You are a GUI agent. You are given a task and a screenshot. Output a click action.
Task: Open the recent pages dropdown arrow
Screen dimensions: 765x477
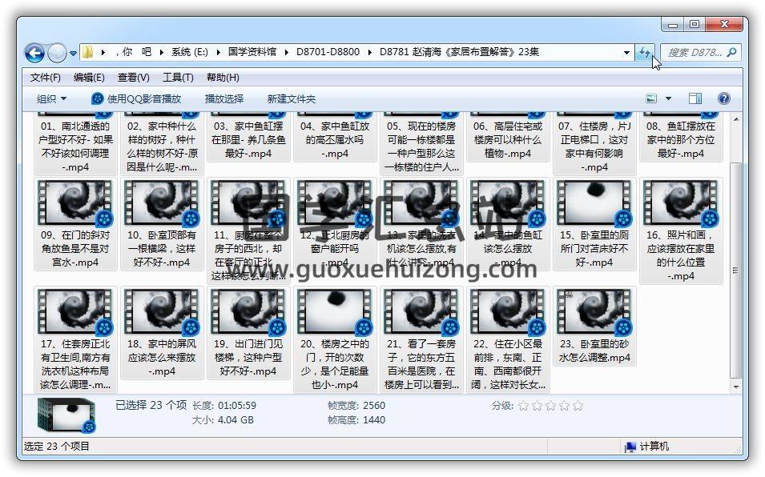click(x=73, y=54)
